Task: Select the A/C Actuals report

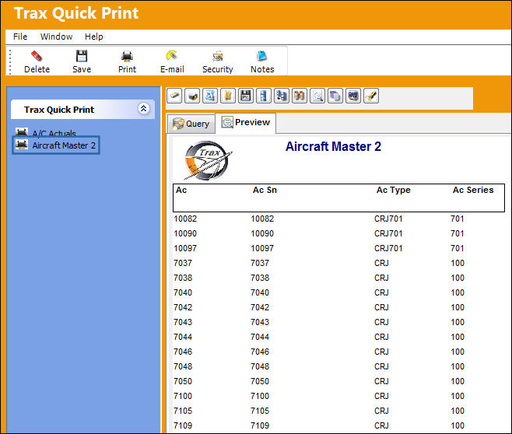Action: (54, 133)
